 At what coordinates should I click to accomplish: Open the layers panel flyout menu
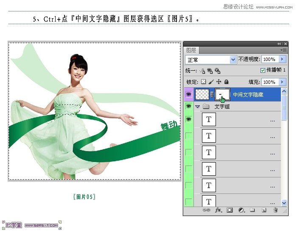283,50
